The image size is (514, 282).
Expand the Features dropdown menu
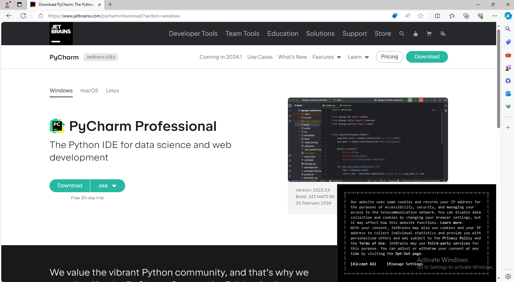coord(326,57)
